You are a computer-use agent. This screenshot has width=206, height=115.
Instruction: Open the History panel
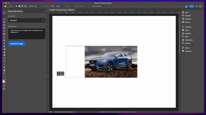186,48
